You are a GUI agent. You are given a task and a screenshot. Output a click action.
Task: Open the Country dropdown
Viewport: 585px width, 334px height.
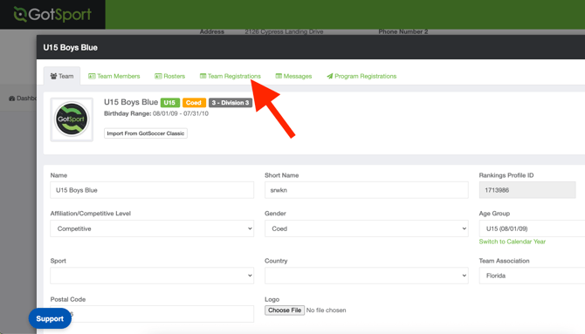[x=367, y=276]
